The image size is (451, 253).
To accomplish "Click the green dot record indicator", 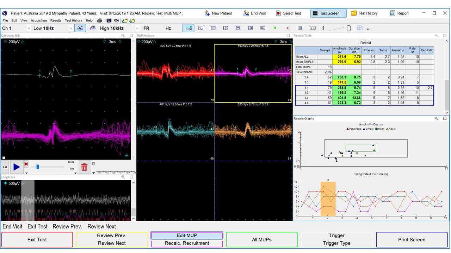I will [x=275, y=28].
